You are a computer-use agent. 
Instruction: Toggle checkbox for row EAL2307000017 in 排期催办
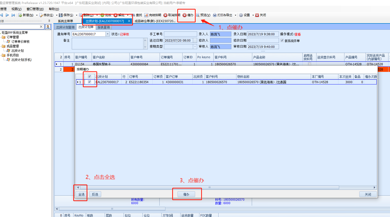tap(89, 82)
